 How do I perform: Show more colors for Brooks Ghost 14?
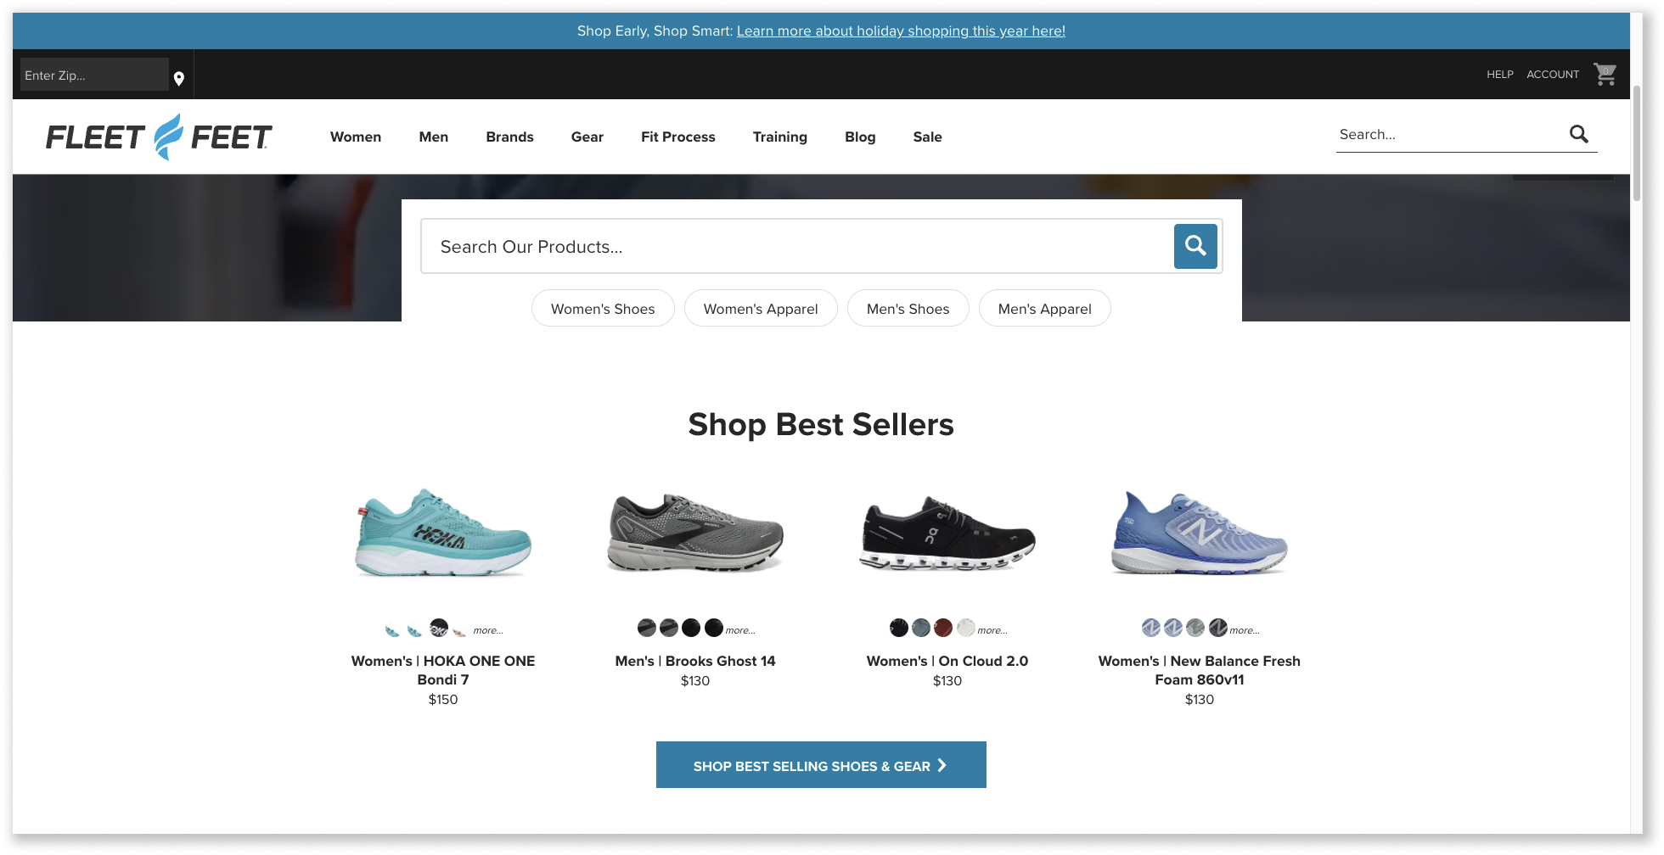[740, 630]
